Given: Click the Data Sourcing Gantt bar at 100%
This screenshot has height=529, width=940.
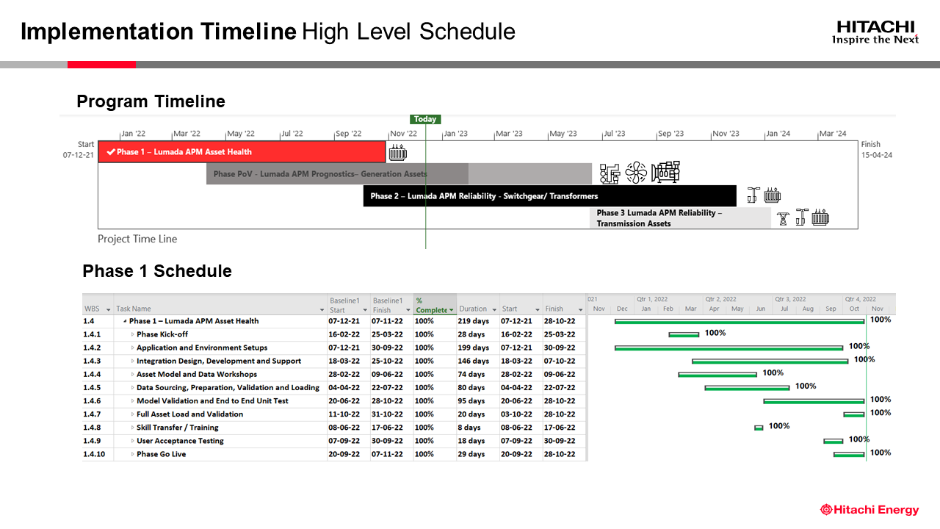Looking at the screenshot, I should point(747,388).
